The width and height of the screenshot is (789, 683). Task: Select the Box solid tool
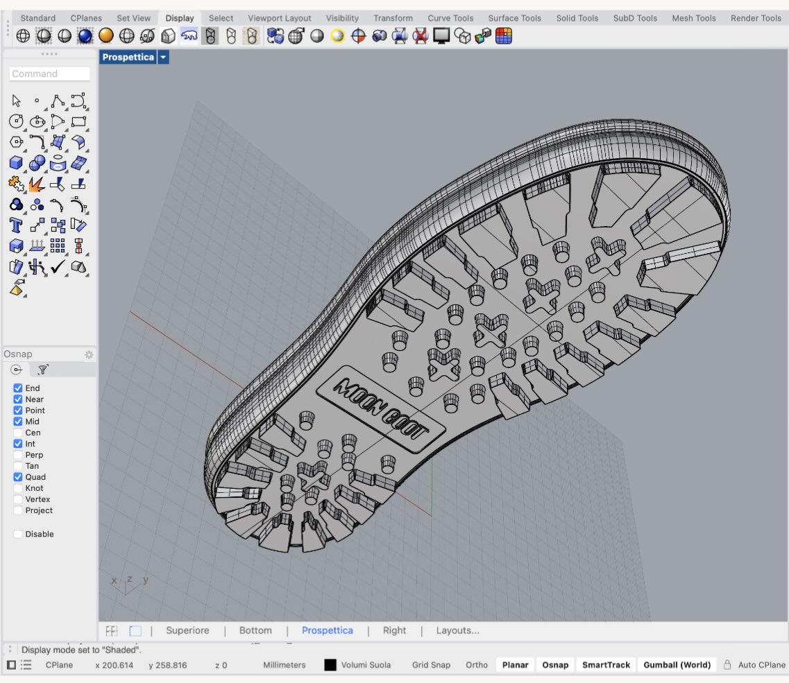[16, 162]
